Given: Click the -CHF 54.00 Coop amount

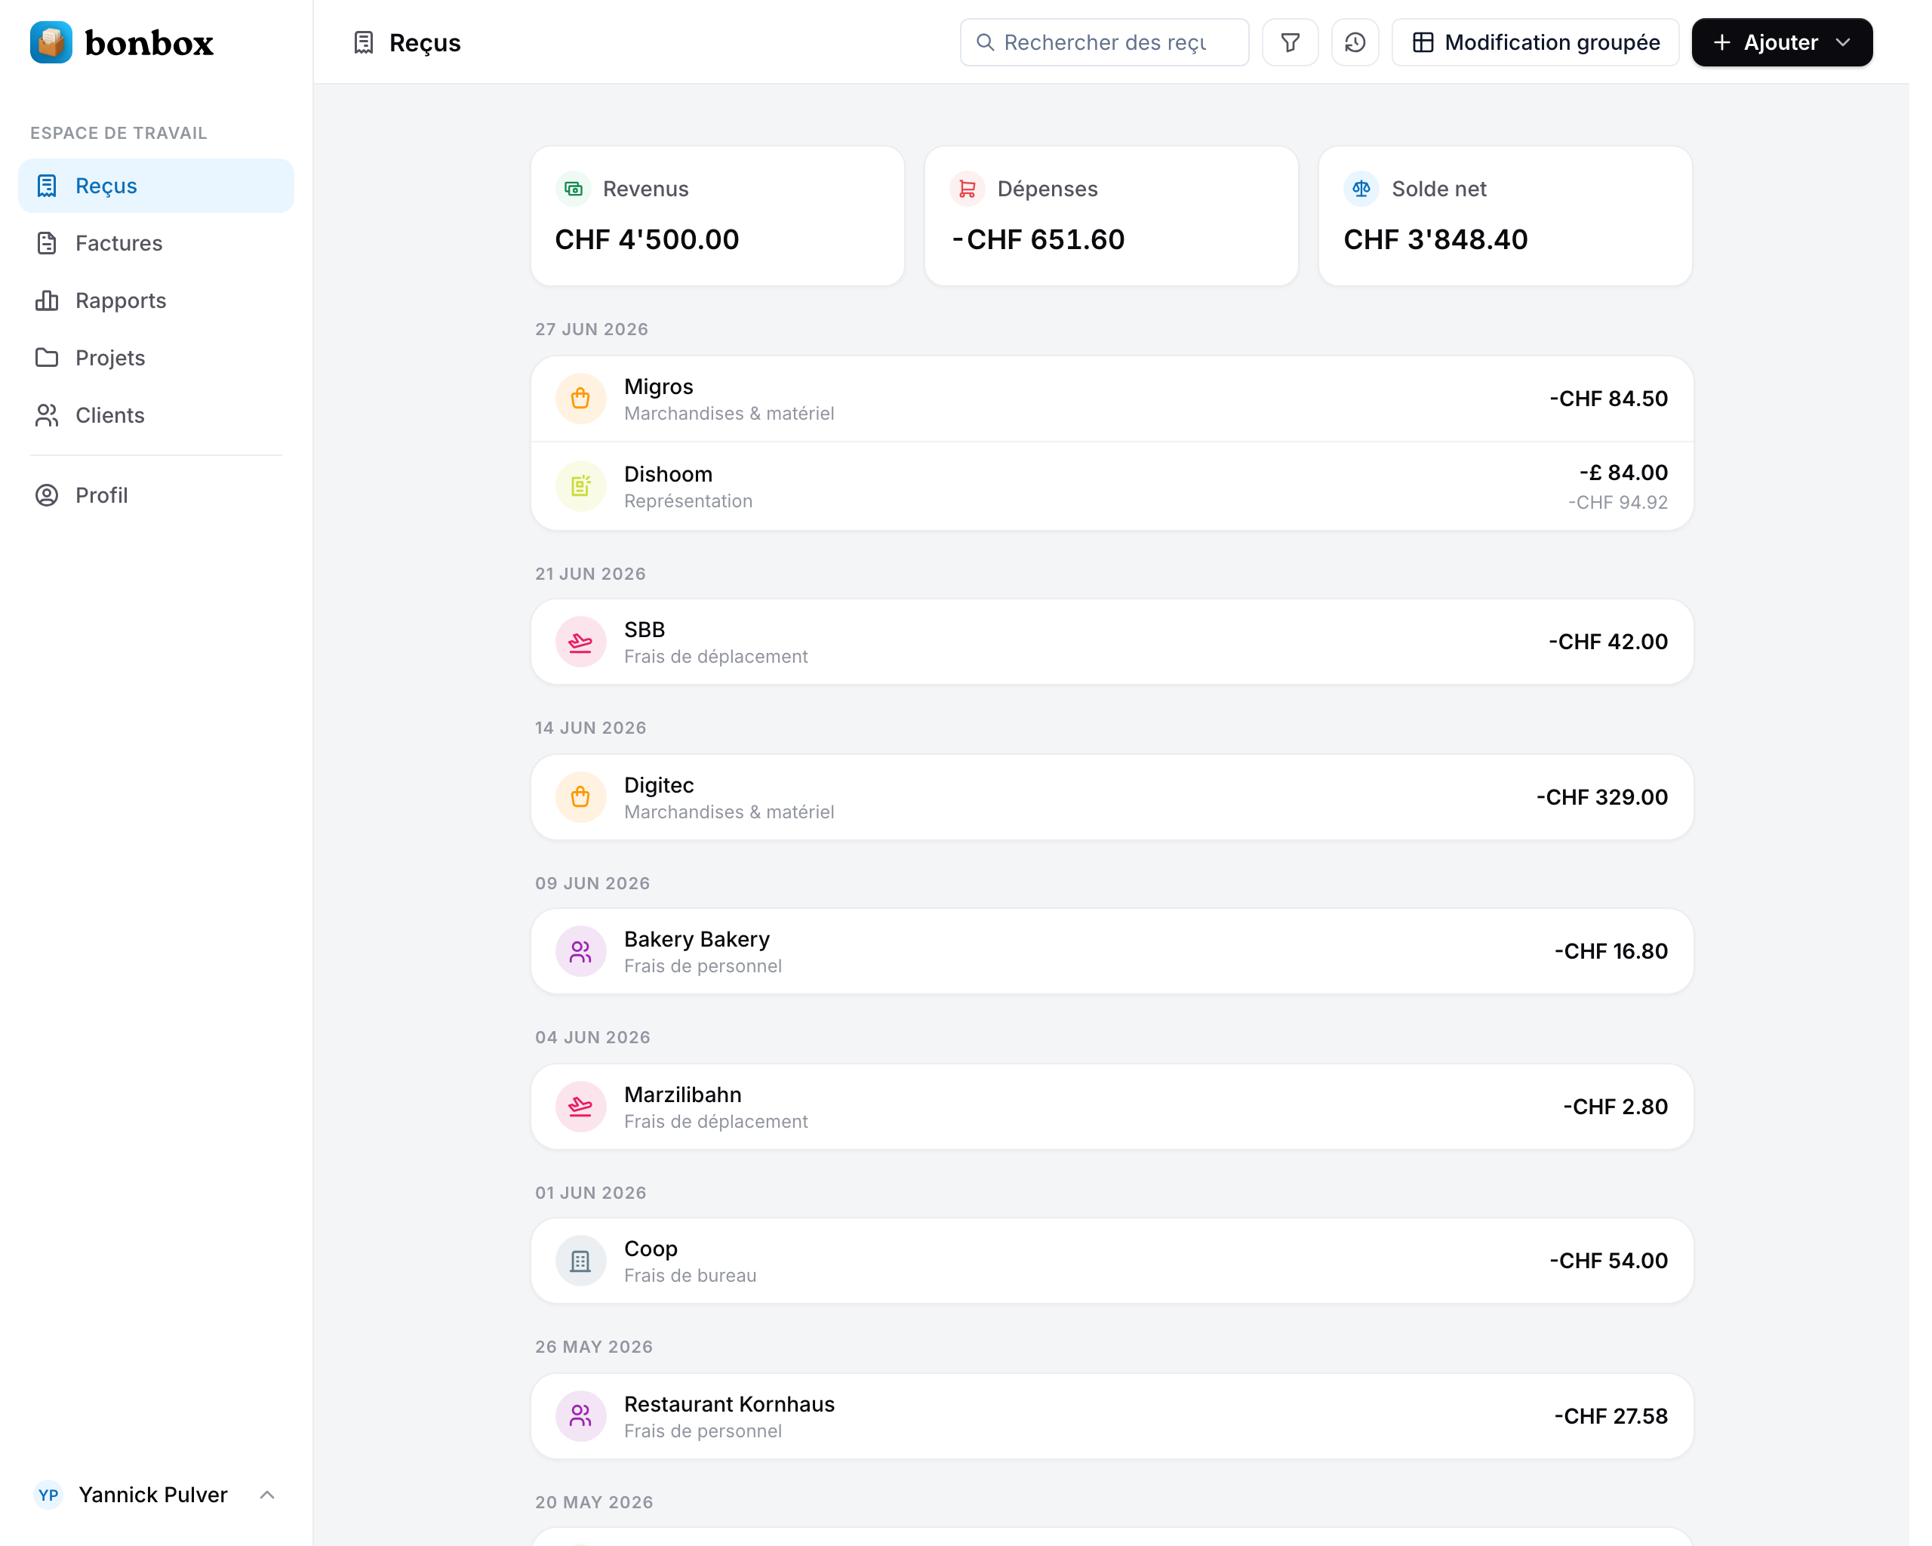Looking at the screenshot, I should [1608, 1261].
